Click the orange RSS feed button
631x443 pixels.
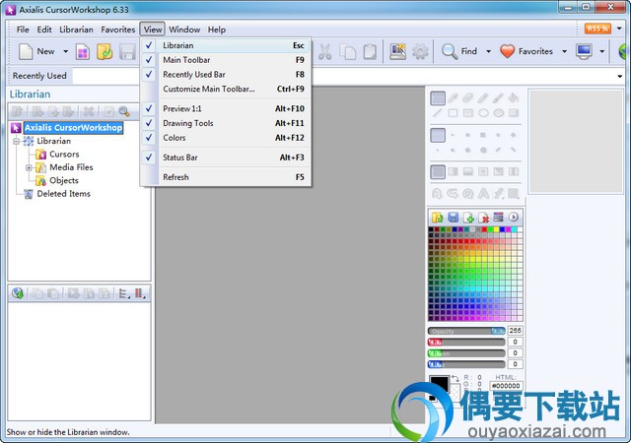click(x=597, y=29)
